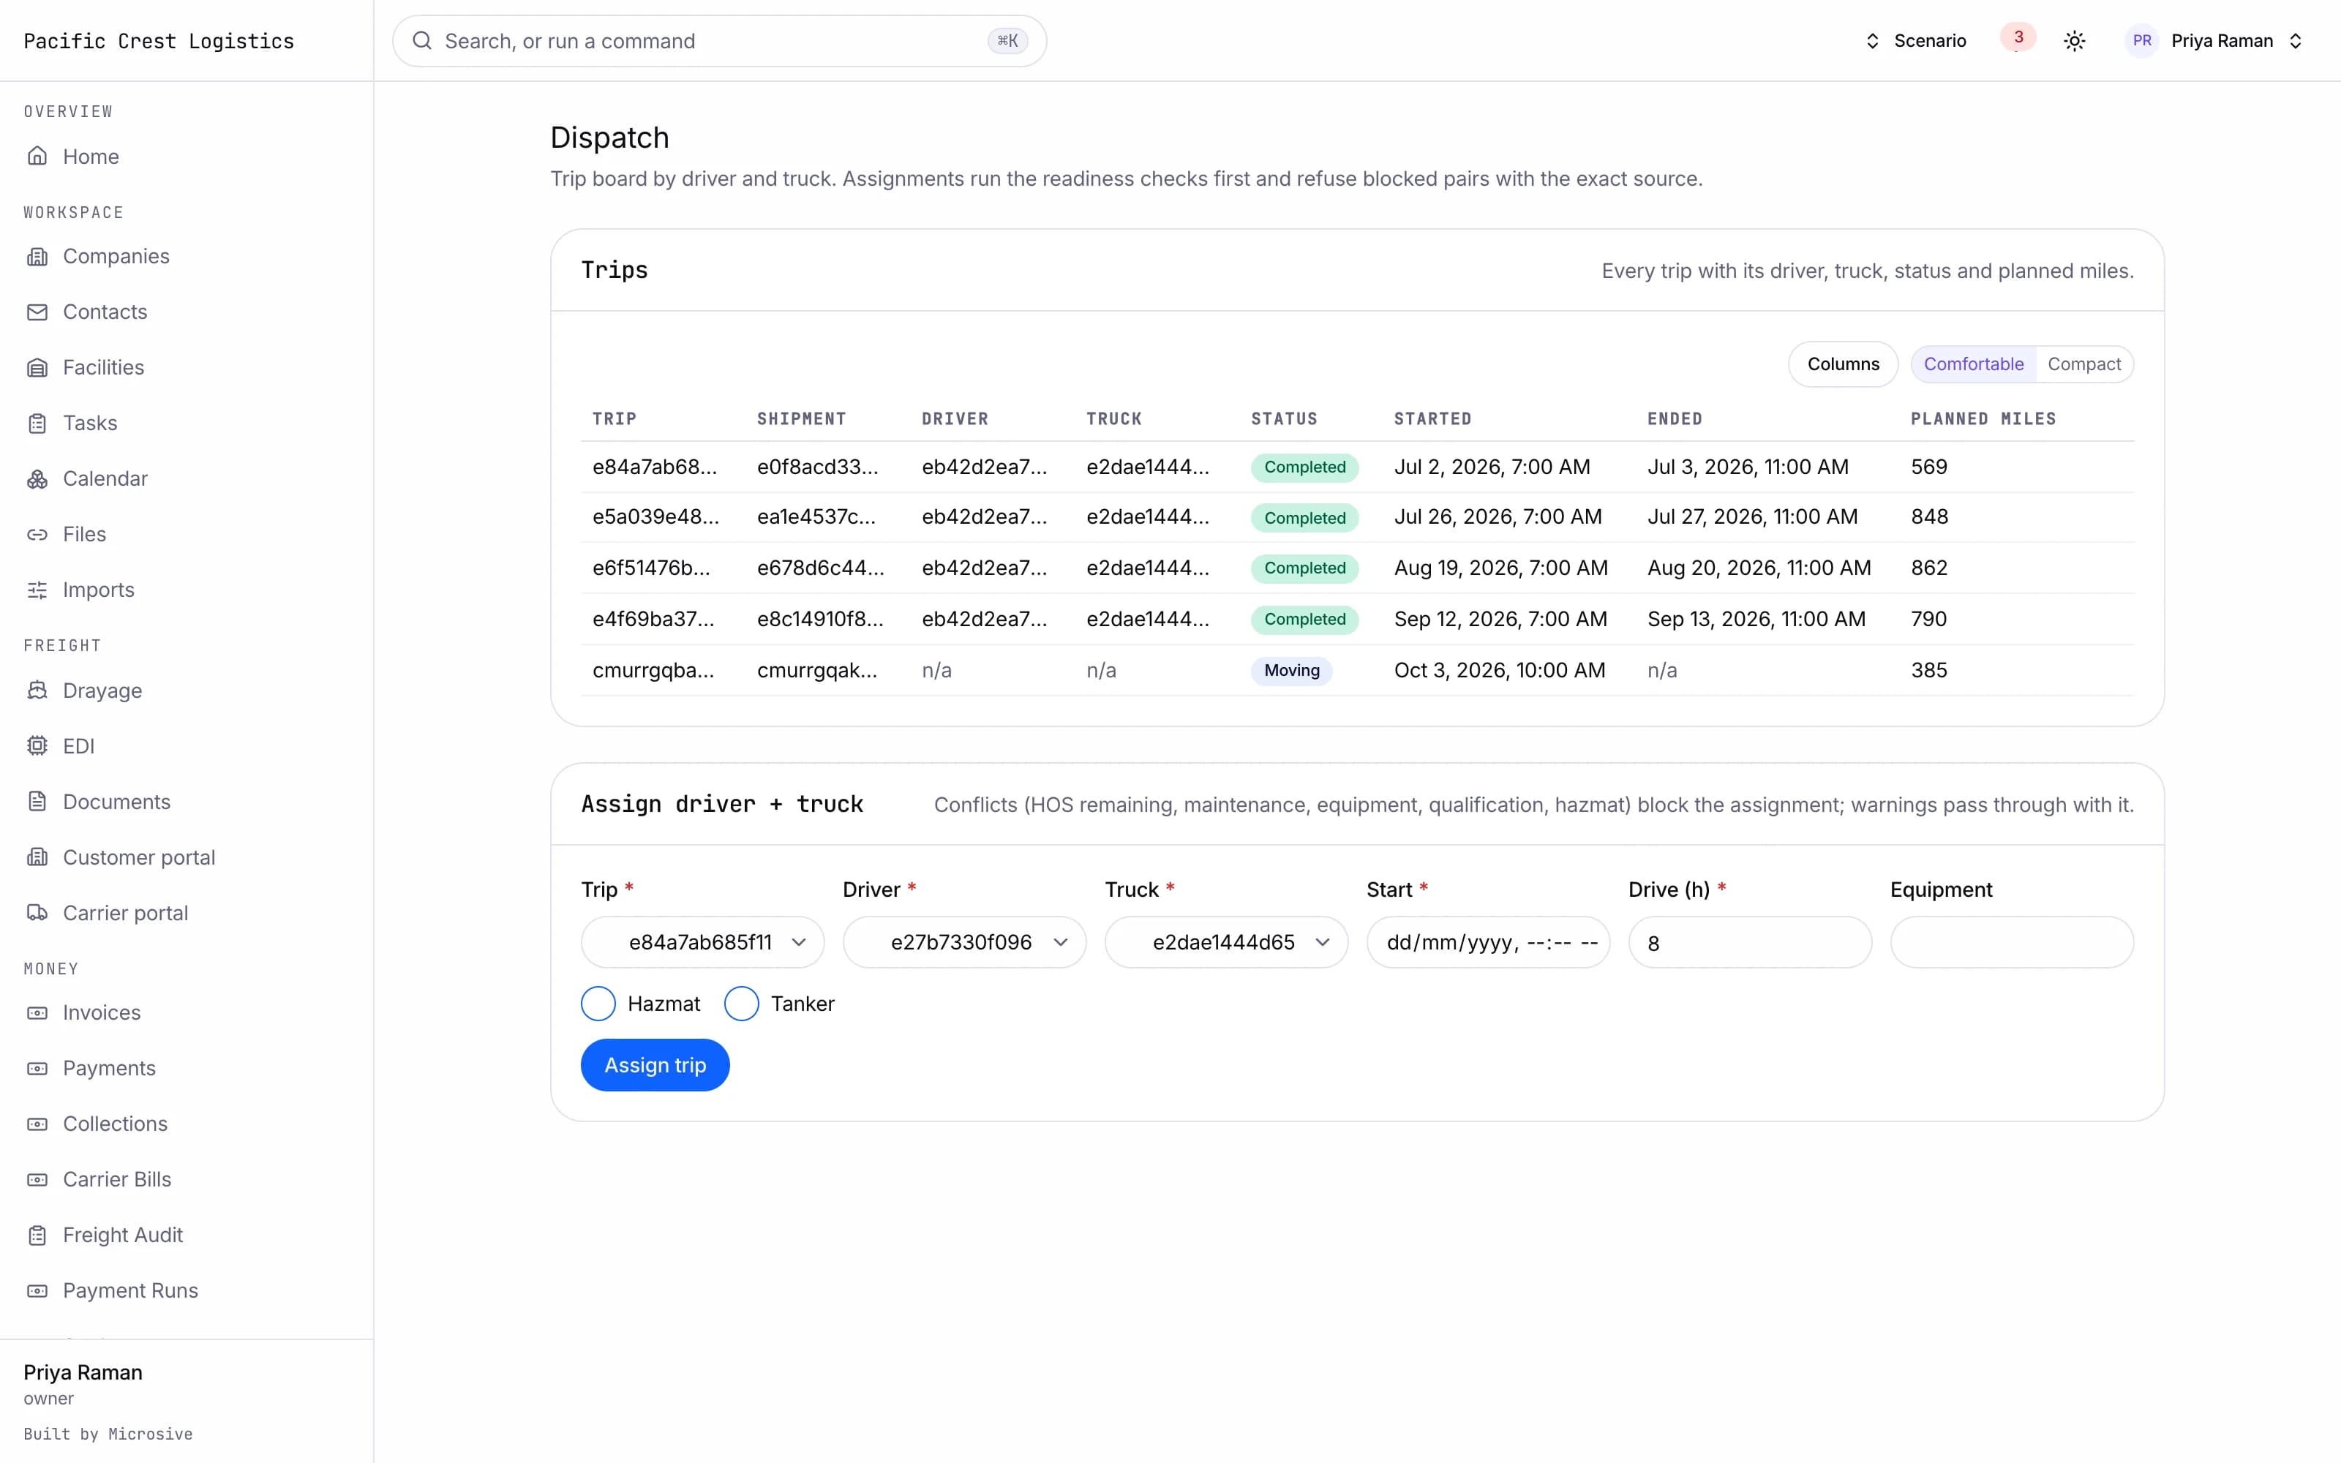The image size is (2341, 1463).
Task: Click the Moving status badge
Action: [1291, 671]
